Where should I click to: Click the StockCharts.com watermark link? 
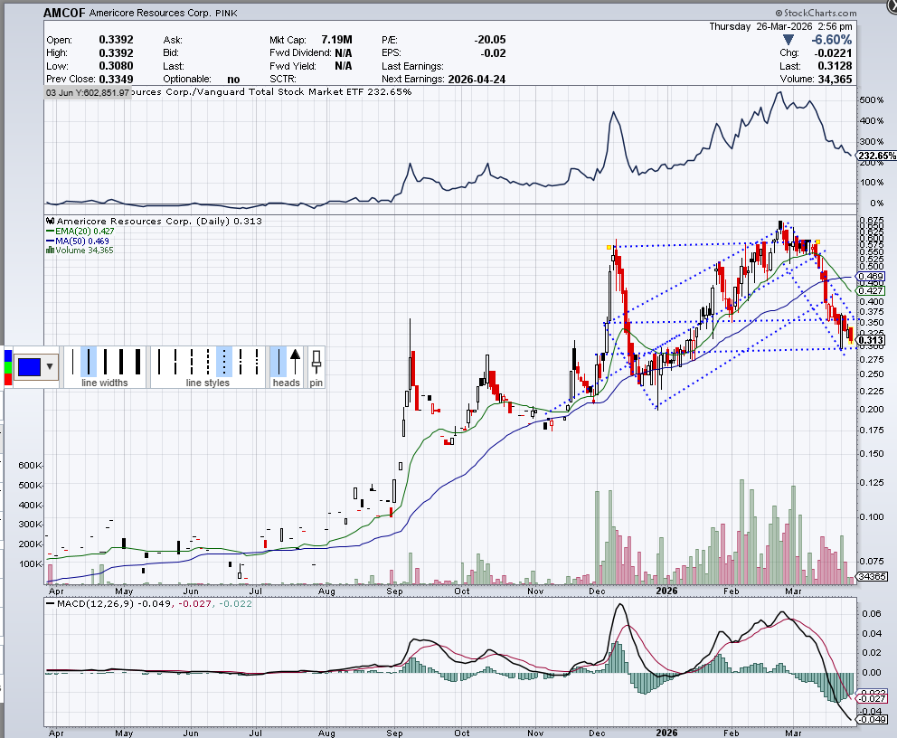click(817, 13)
